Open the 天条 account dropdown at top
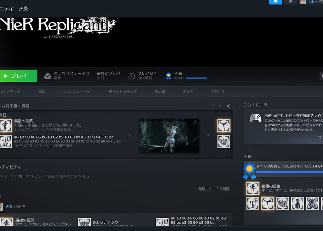Screen dimensions: 323x231 click(x=312, y=1)
